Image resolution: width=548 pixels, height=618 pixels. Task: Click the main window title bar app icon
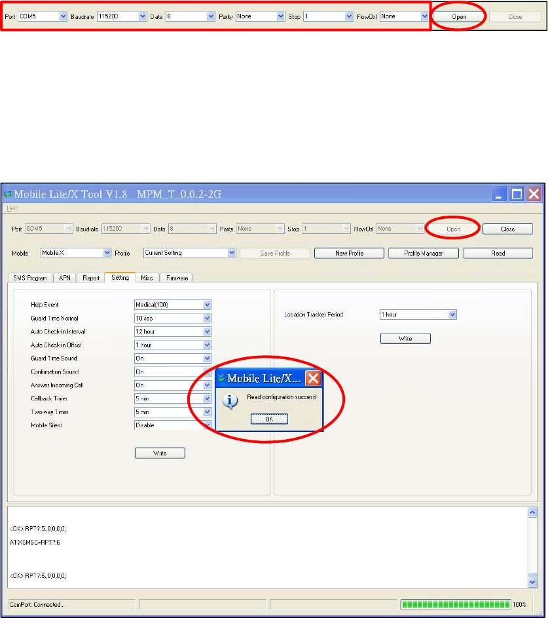[x=7, y=194]
